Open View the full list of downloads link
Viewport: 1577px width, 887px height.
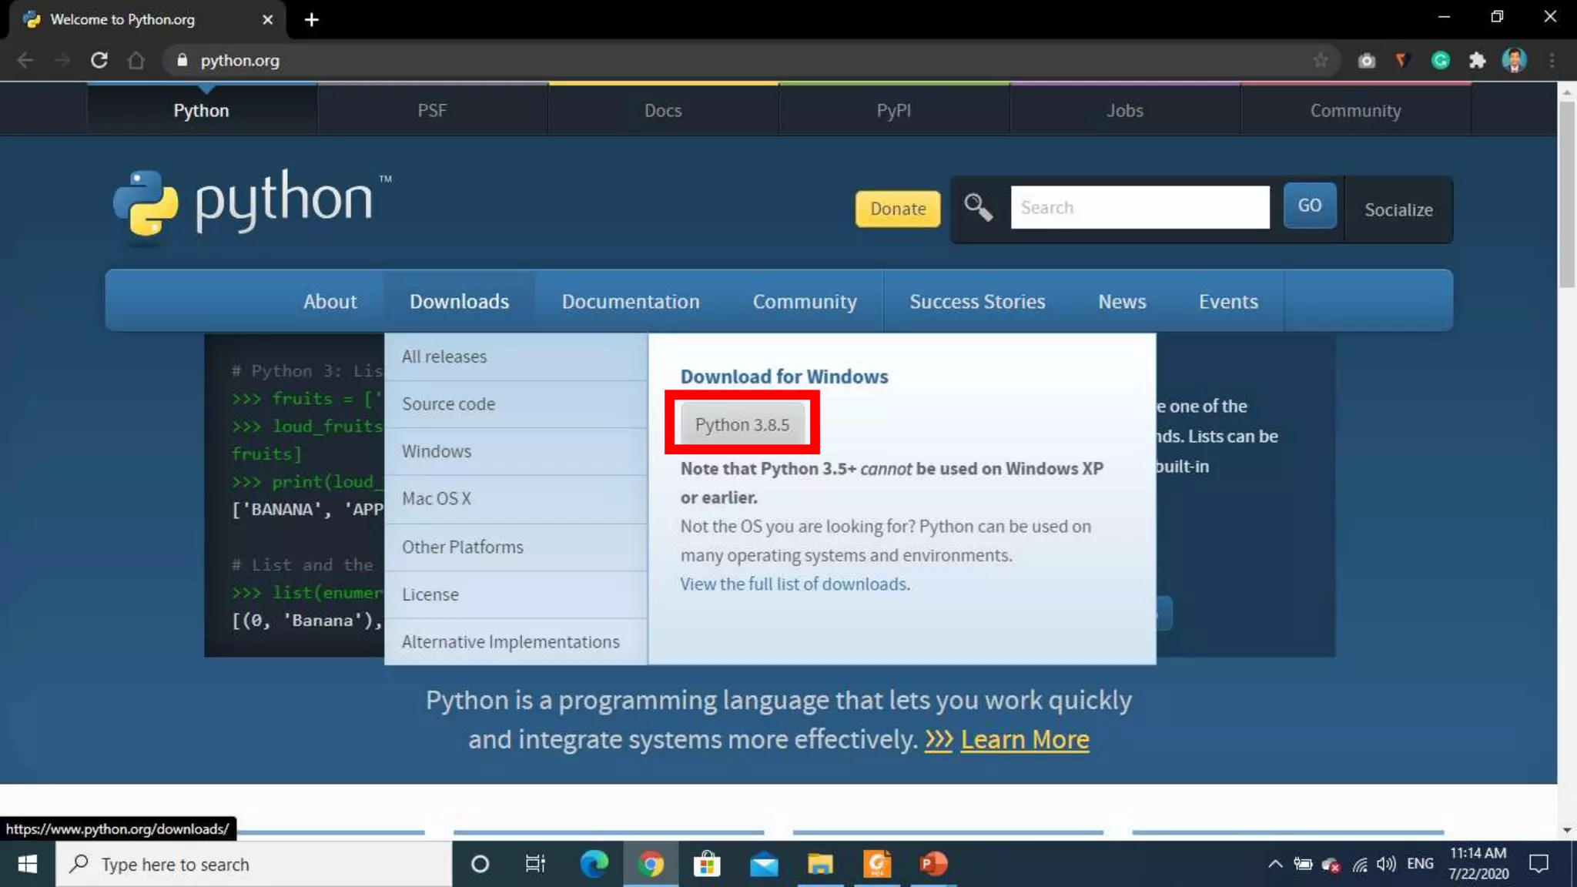(794, 584)
